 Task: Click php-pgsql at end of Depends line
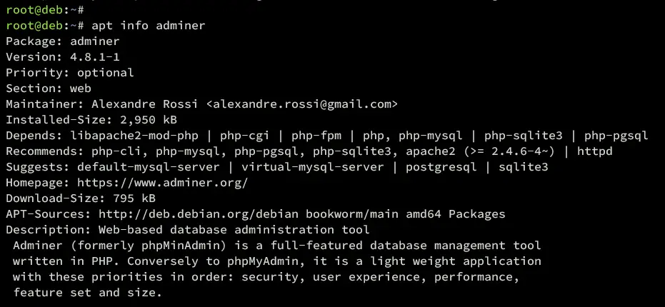616,136
